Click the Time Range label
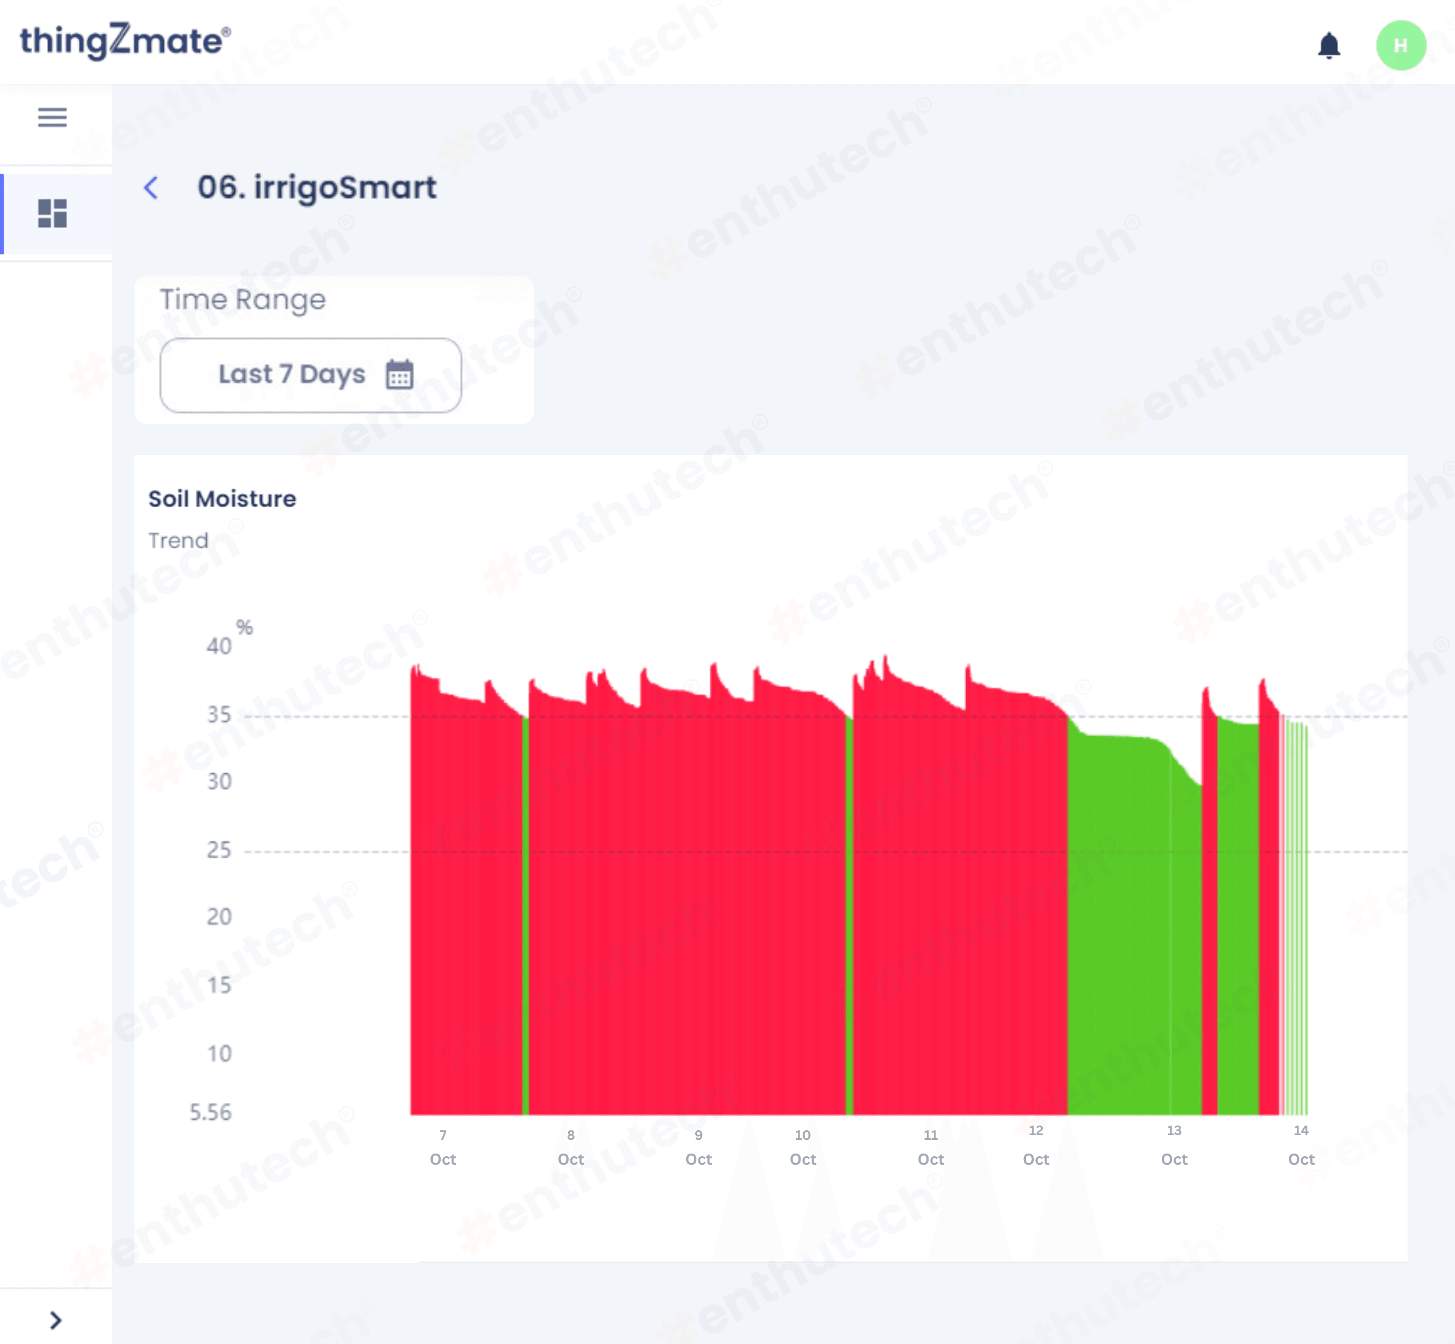 [x=242, y=299]
